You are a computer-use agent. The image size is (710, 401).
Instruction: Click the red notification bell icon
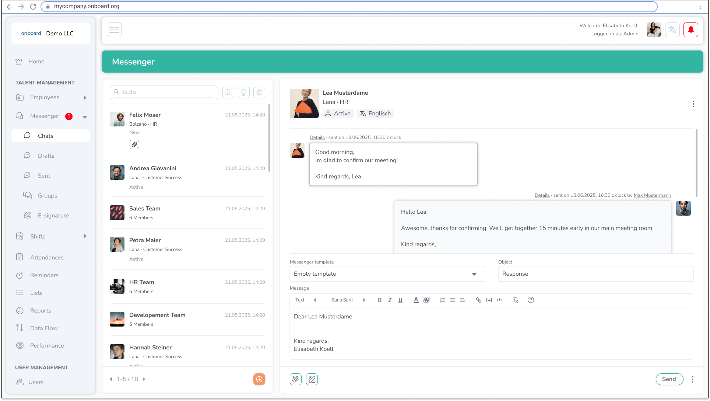point(691,30)
